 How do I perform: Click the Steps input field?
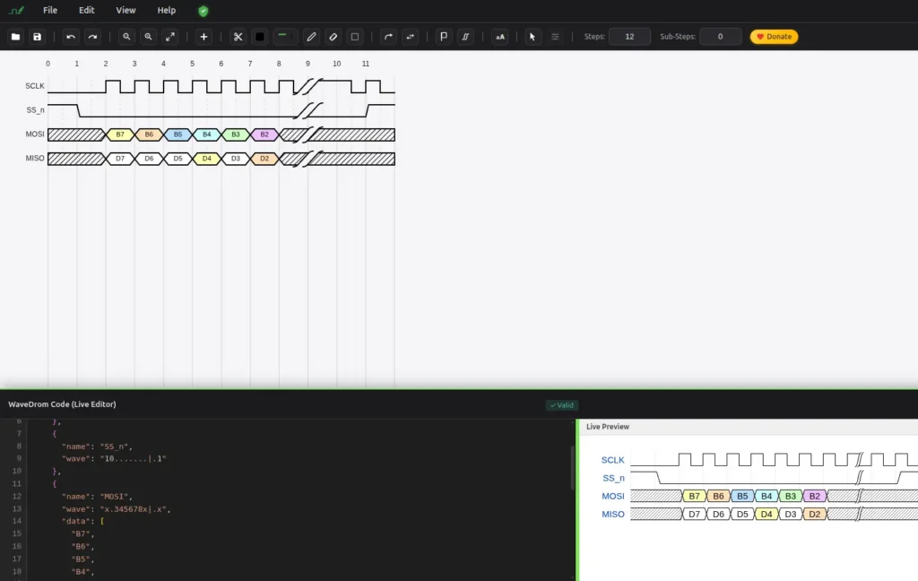tap(629, 37)
